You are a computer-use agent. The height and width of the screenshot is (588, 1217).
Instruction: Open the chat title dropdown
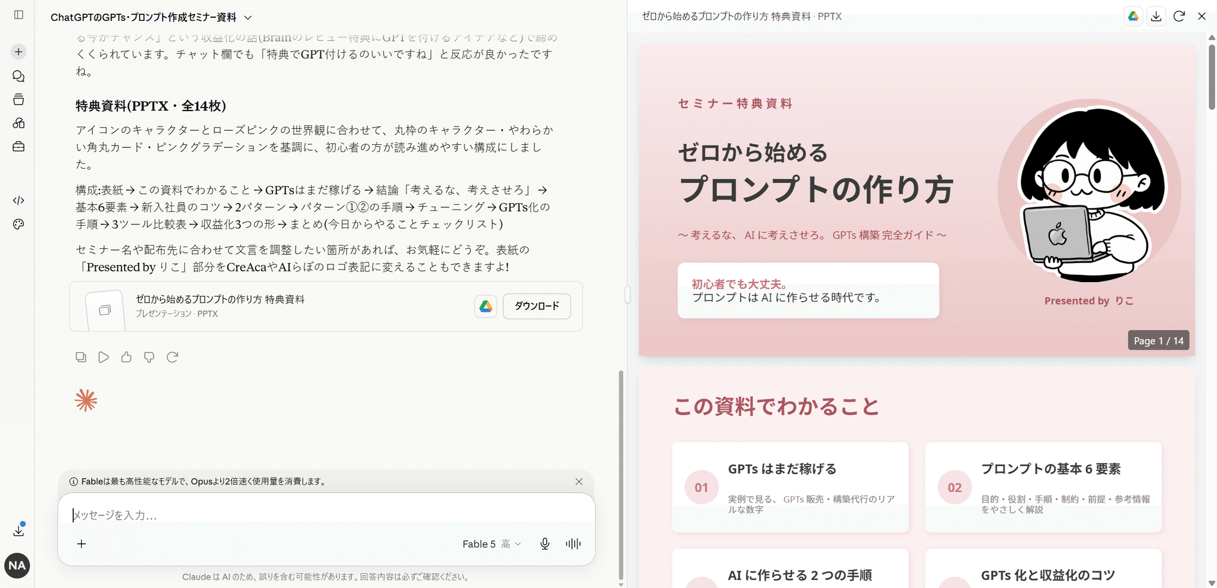(x=248, y=18)
